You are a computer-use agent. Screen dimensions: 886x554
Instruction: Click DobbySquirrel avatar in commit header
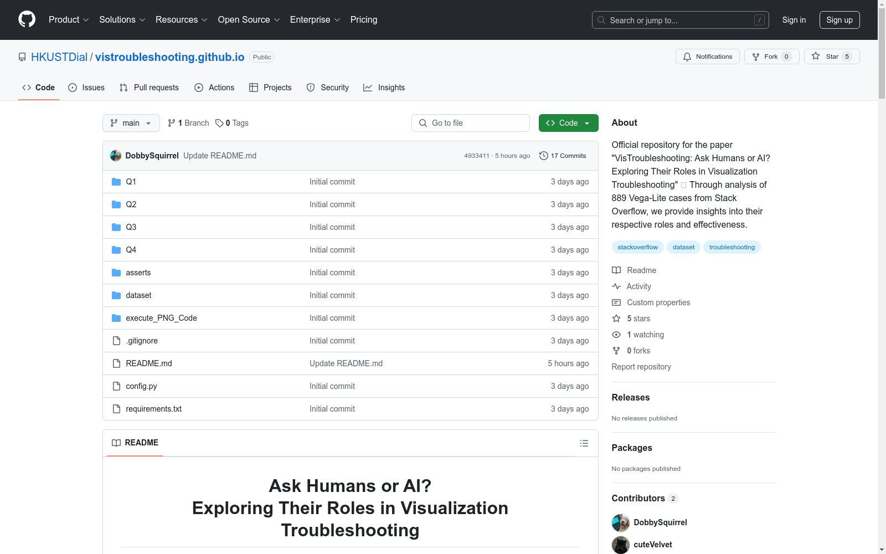pyautogui.click(x=116, y=156)
